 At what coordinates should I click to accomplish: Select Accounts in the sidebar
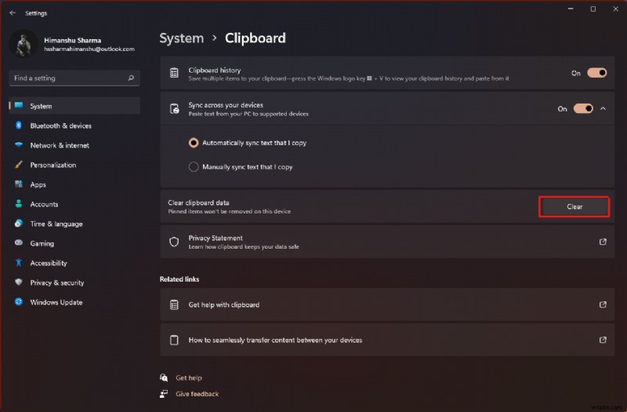click(44, 204)
